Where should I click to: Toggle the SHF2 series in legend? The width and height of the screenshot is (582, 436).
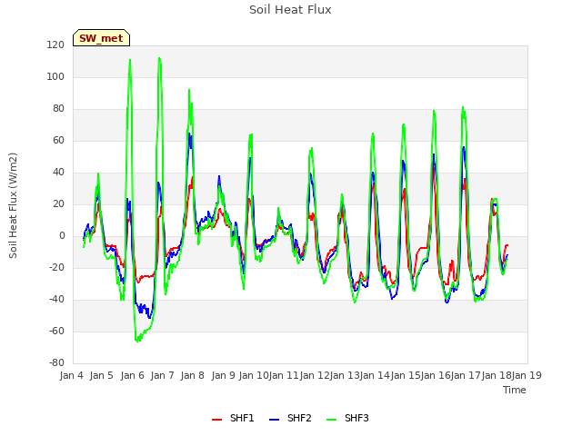tap(290, 418)
